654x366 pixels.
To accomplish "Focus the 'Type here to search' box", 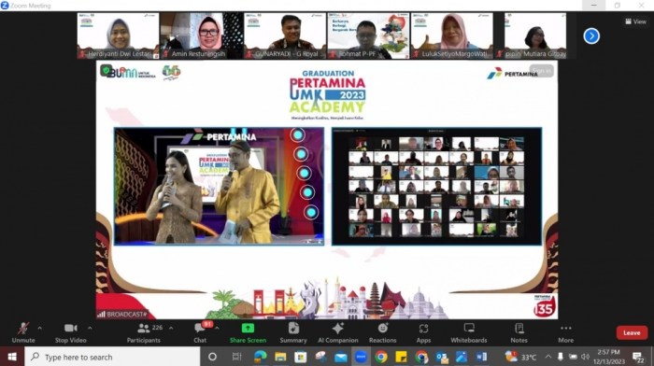I will (x=113, y=357).
